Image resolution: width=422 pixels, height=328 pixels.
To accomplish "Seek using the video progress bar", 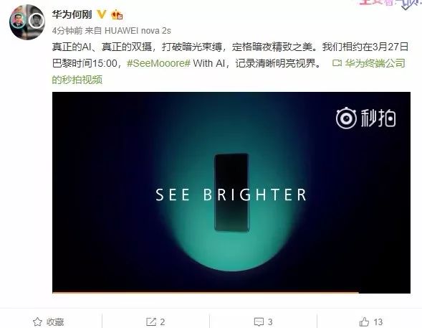I will tap(231, 292).
